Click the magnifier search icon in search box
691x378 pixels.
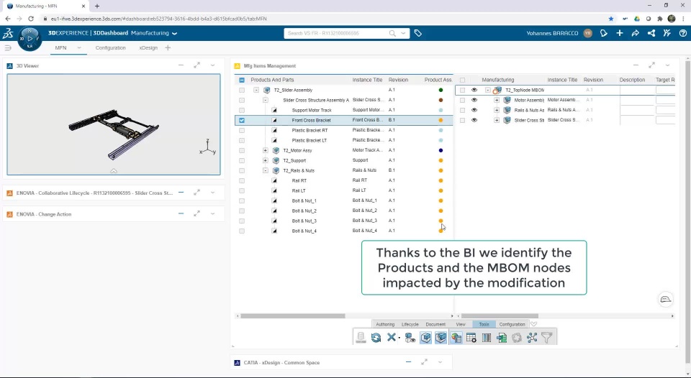392,34
